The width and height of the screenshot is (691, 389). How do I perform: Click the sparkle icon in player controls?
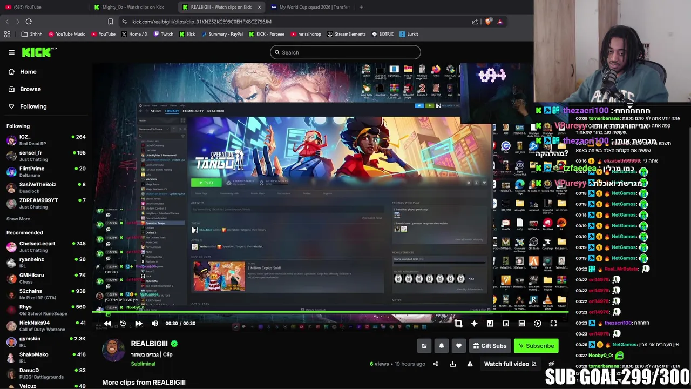[x=474, y=324]
